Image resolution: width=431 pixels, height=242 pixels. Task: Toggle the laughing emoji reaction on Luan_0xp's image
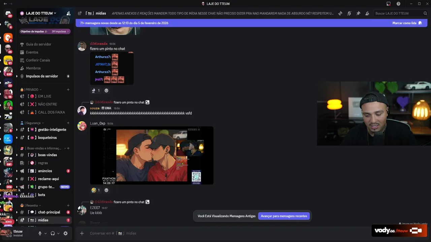click(x=96, y=190)
